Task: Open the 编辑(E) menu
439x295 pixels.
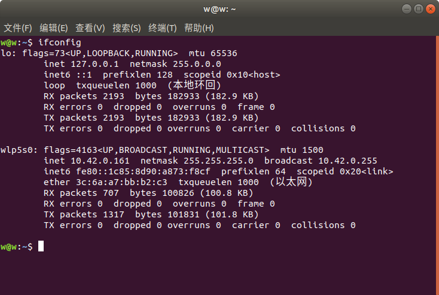Action: [x=54, y=28]
